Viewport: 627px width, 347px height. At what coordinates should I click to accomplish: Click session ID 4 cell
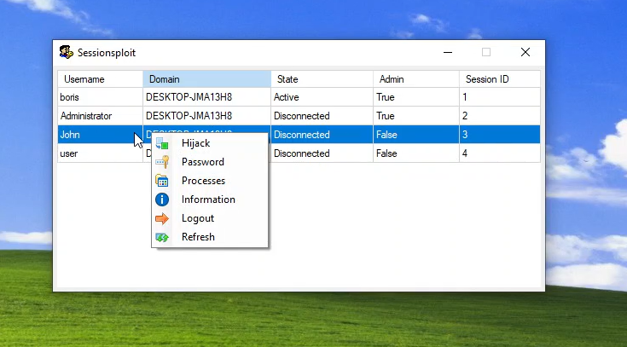[x=500, y=153]
